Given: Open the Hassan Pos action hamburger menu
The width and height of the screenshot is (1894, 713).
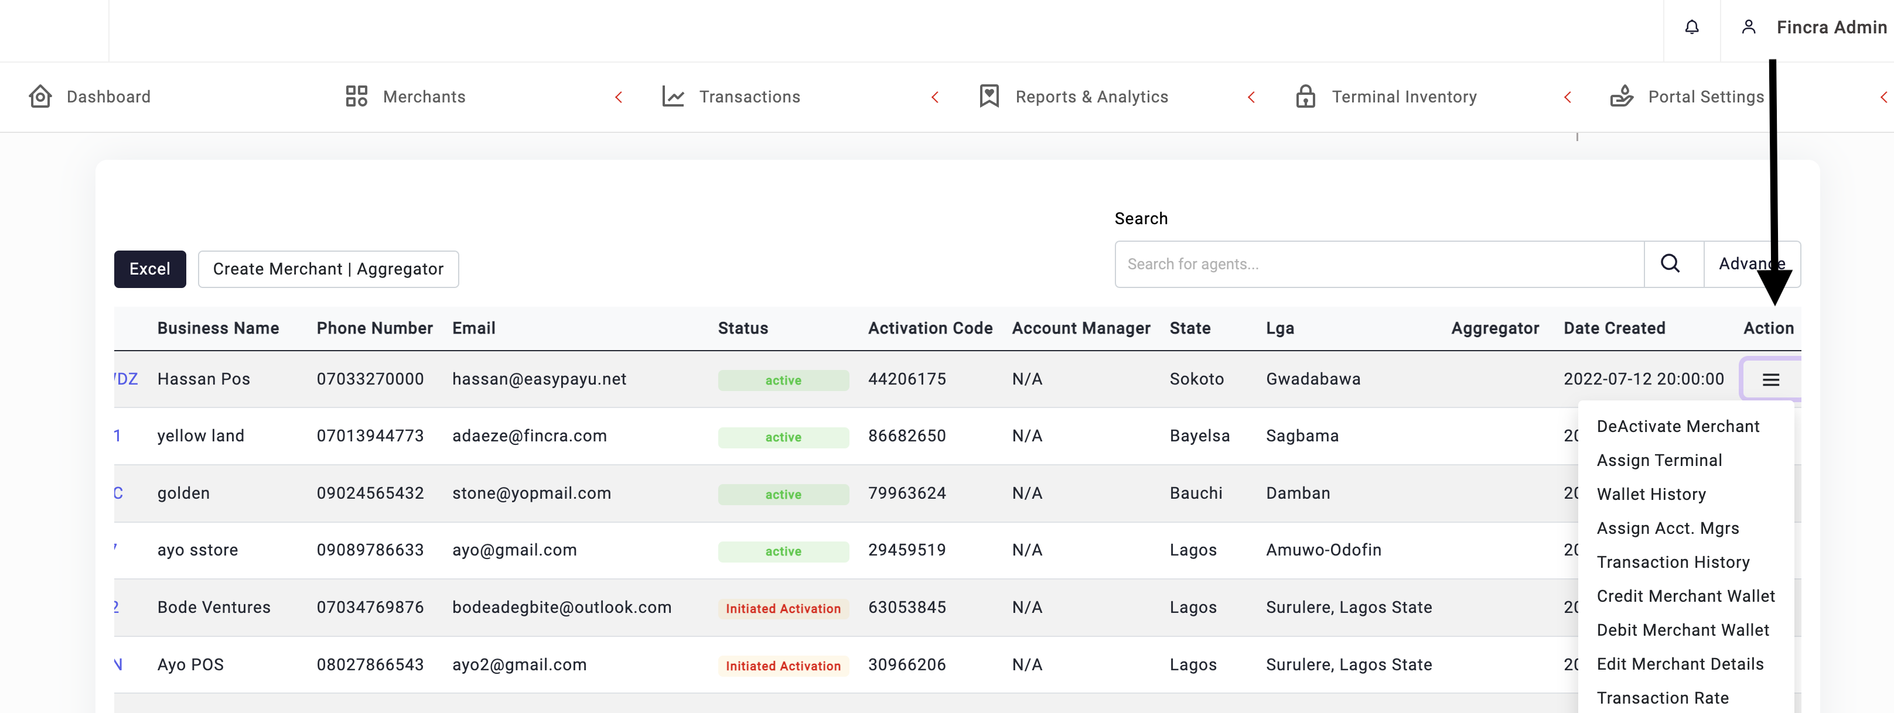Looking at the screenshot, I should 1770,379.
